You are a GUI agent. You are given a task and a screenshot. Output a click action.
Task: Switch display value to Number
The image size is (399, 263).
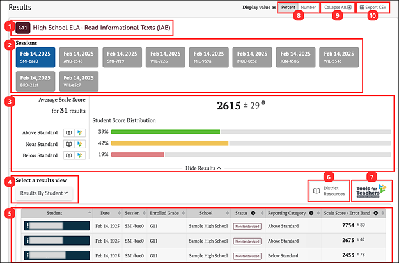(308, 7)
